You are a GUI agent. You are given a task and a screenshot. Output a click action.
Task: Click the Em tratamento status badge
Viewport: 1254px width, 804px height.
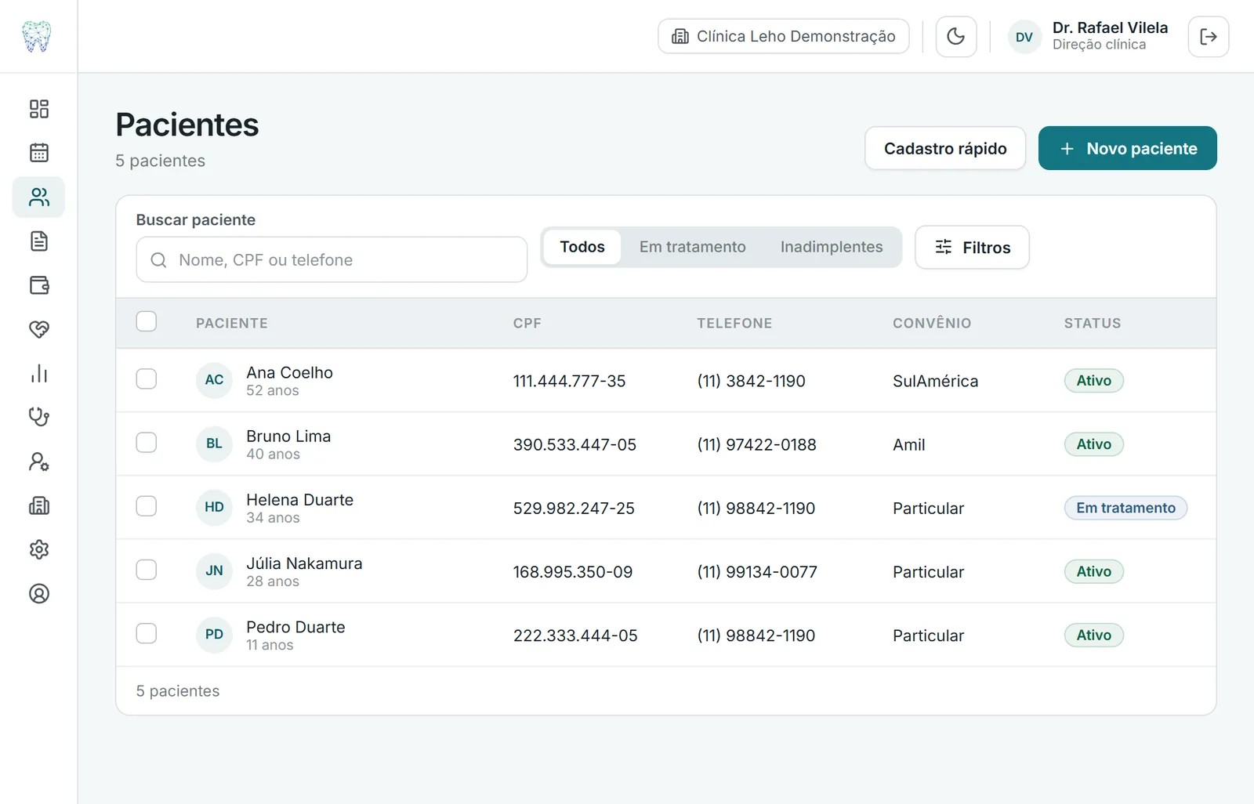1125,508
